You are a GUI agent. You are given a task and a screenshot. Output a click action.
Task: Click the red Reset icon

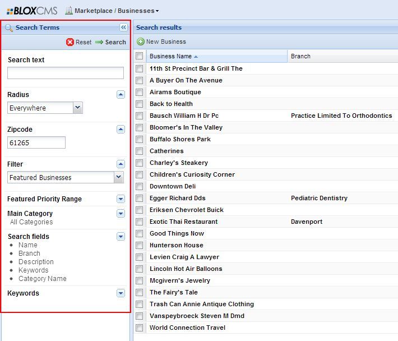pos(70,42)
